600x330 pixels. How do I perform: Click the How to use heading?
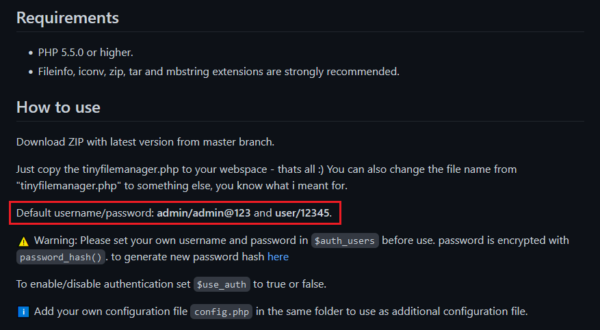click(x=58, y=107)
